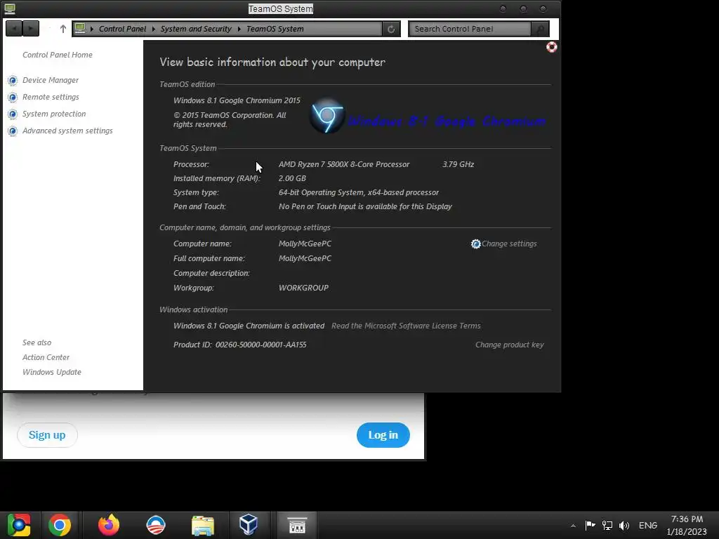Viewport: 719px width, 539px height.
Task: Click the Change settings link
Action: point(509,244)
